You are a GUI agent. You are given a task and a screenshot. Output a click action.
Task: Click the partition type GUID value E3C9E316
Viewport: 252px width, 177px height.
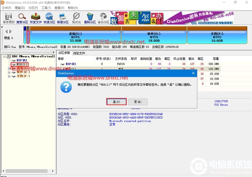tap(136, 114)
